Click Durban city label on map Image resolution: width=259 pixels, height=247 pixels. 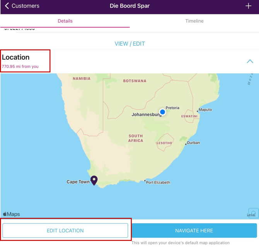click(193, 143)
